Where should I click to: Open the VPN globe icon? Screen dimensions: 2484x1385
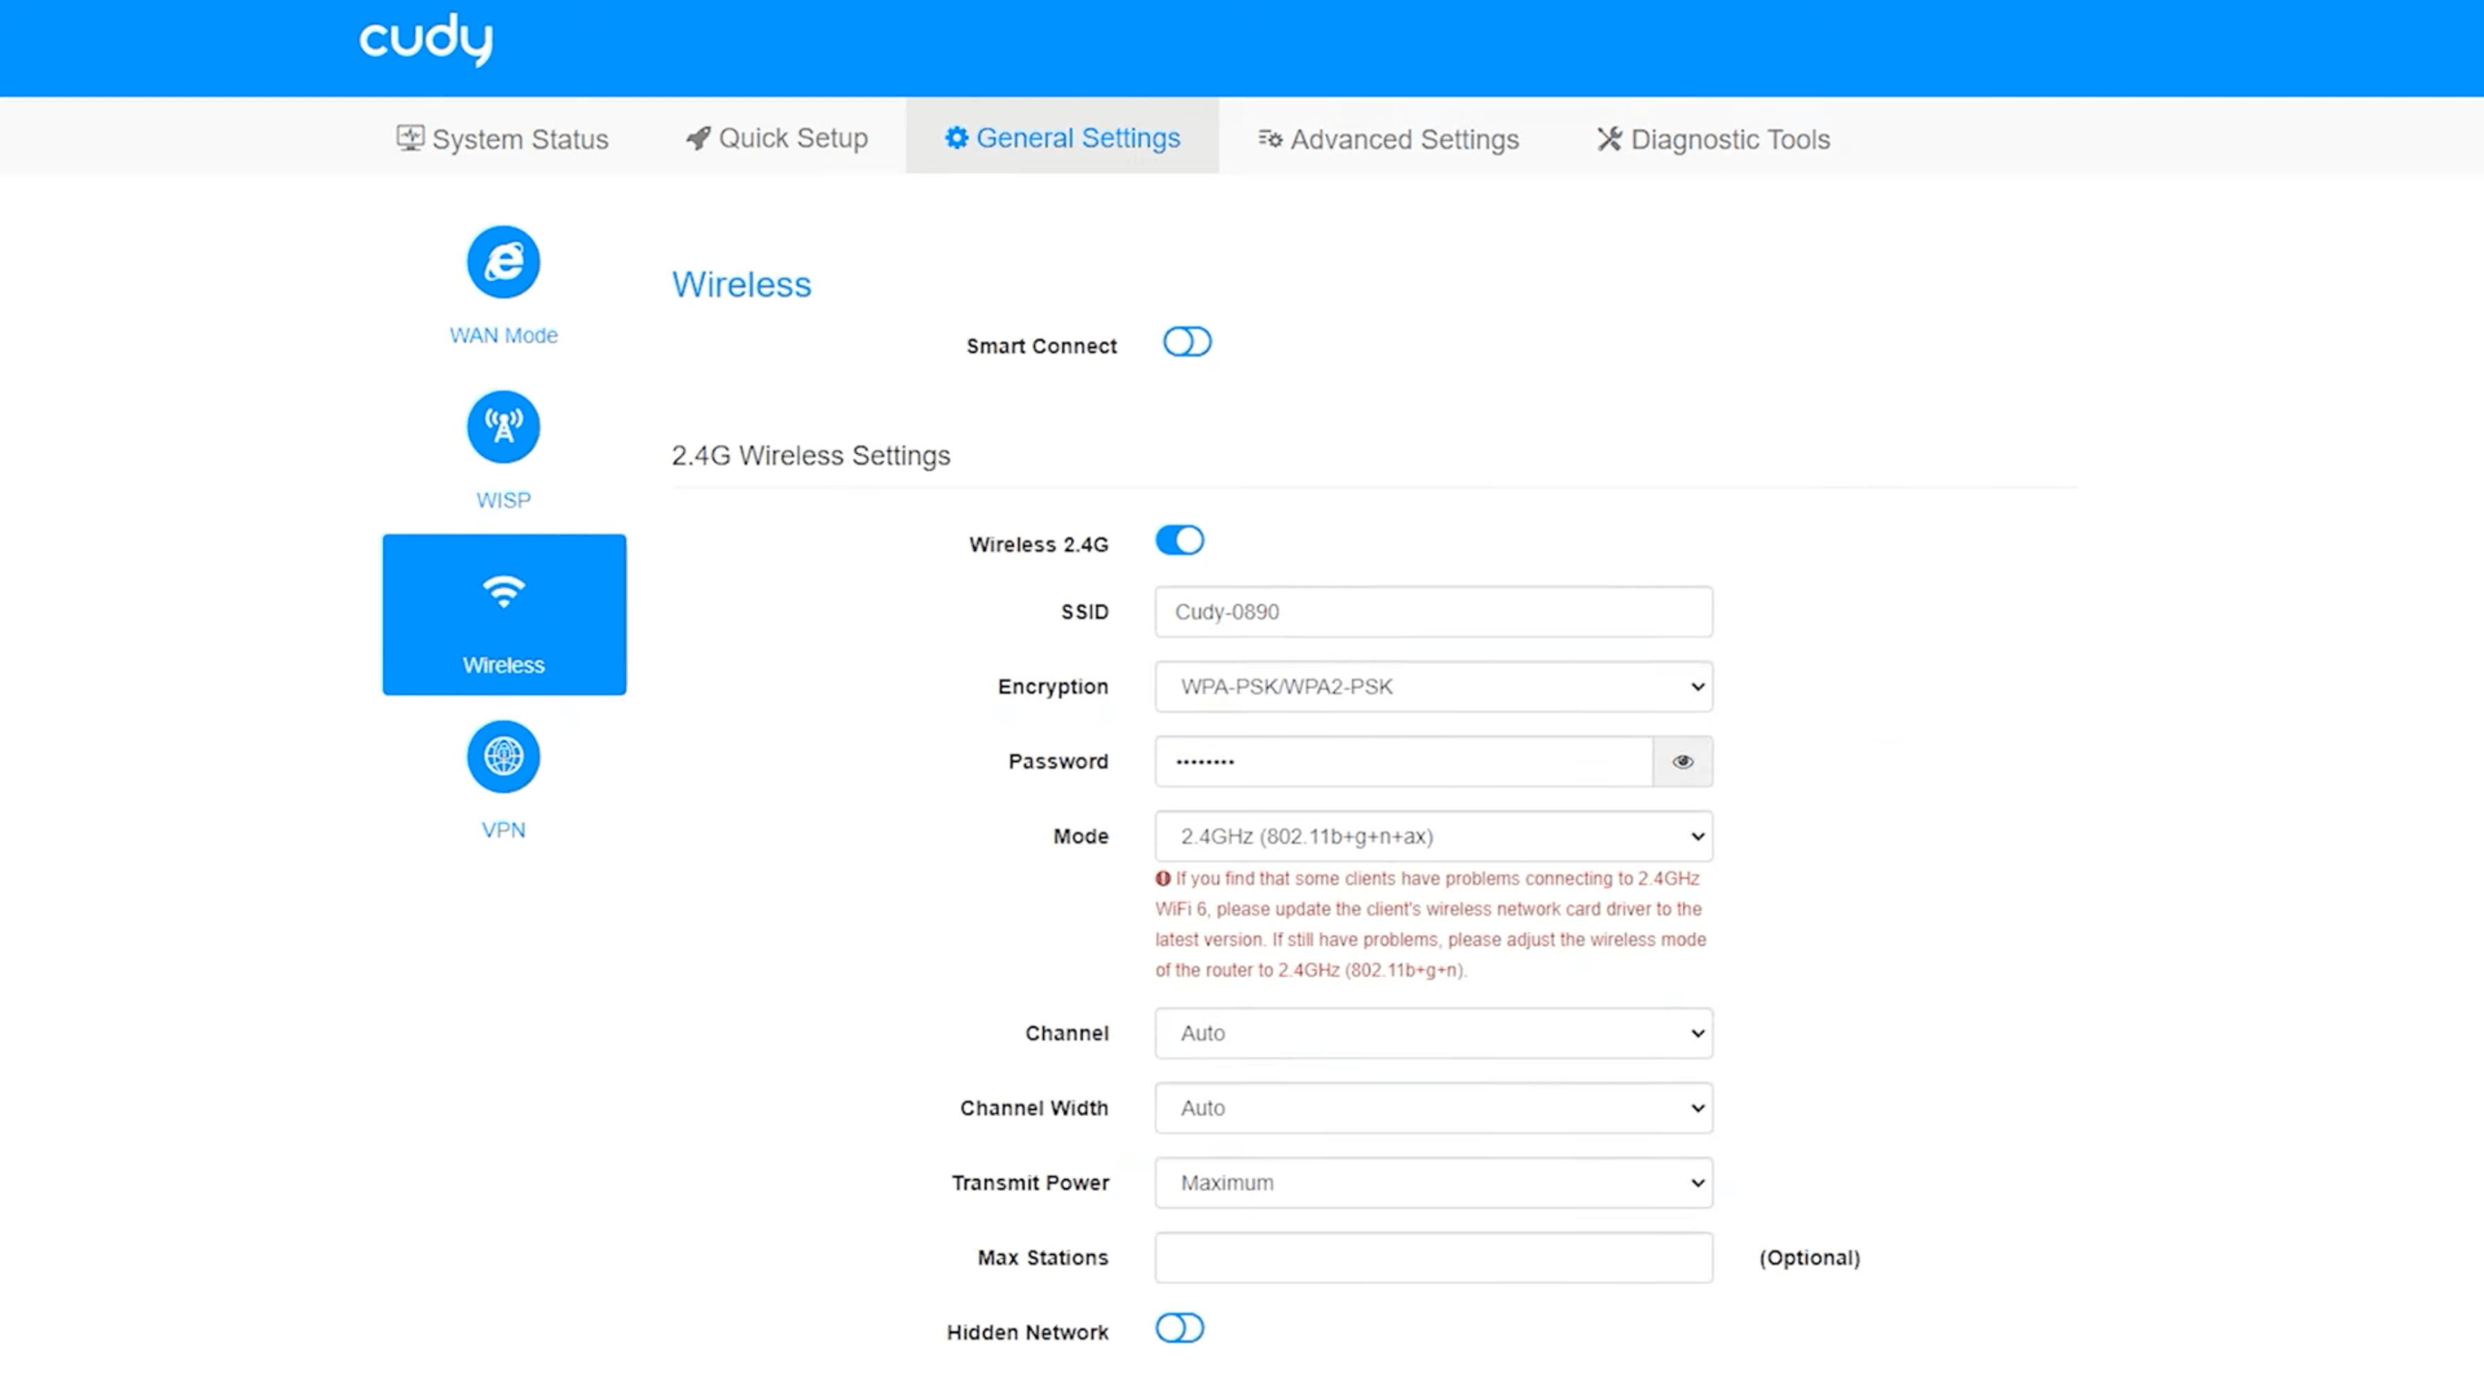pyautogui.click(x=503, y=757)
